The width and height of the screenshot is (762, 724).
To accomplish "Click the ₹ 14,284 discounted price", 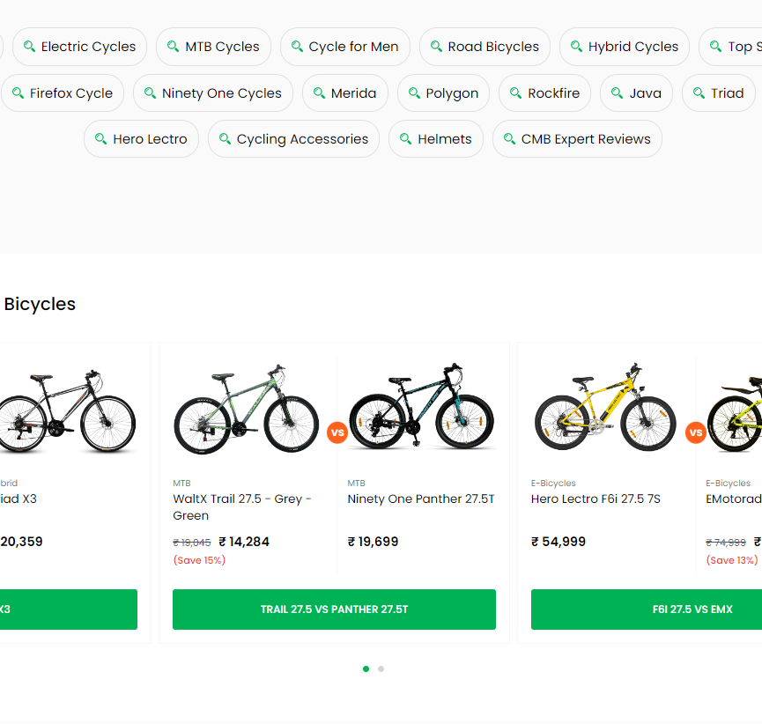I will pos(244,542).
